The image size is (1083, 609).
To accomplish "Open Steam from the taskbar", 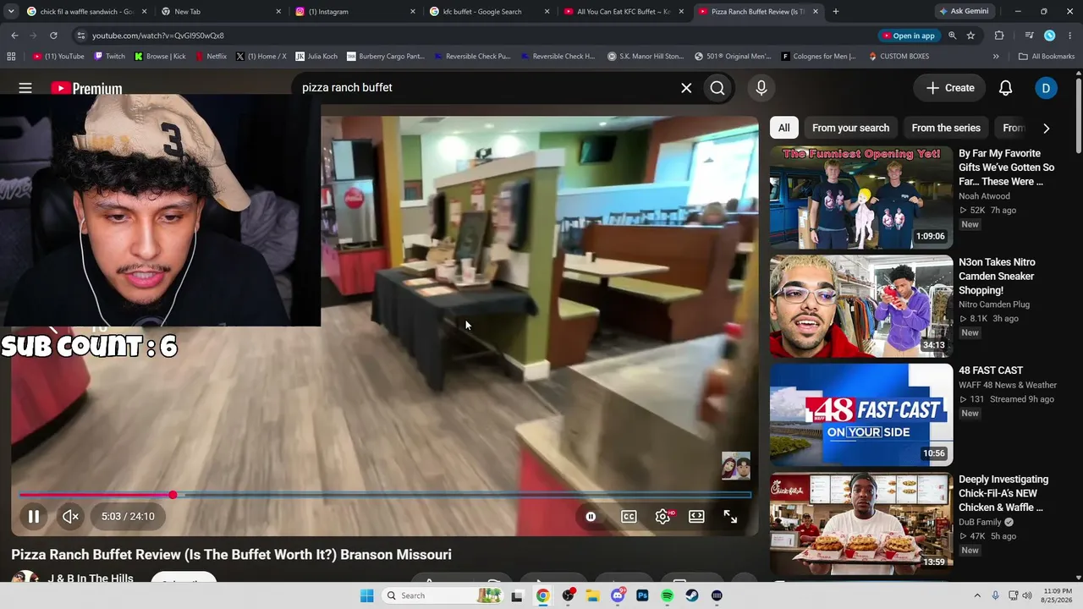I will 692,595.
